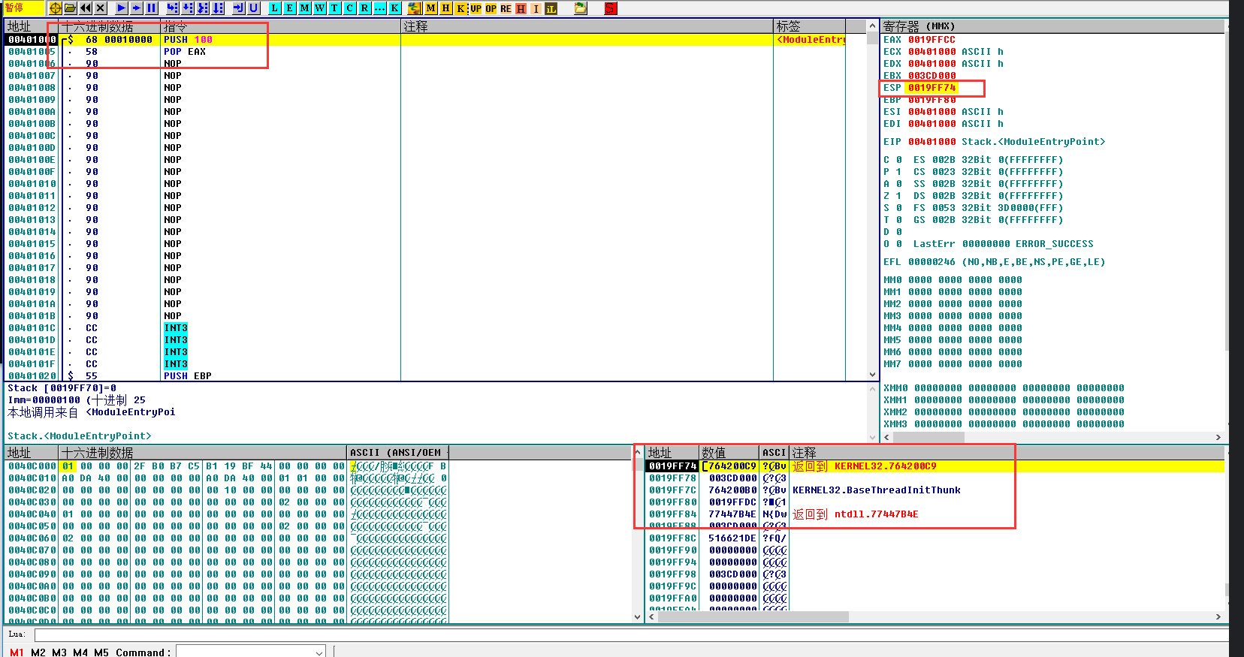
Task: Show the Threads window (T button)
Action: 334,8
